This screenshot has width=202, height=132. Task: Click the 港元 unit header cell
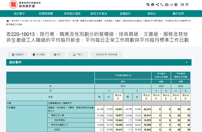coord(123,81)
